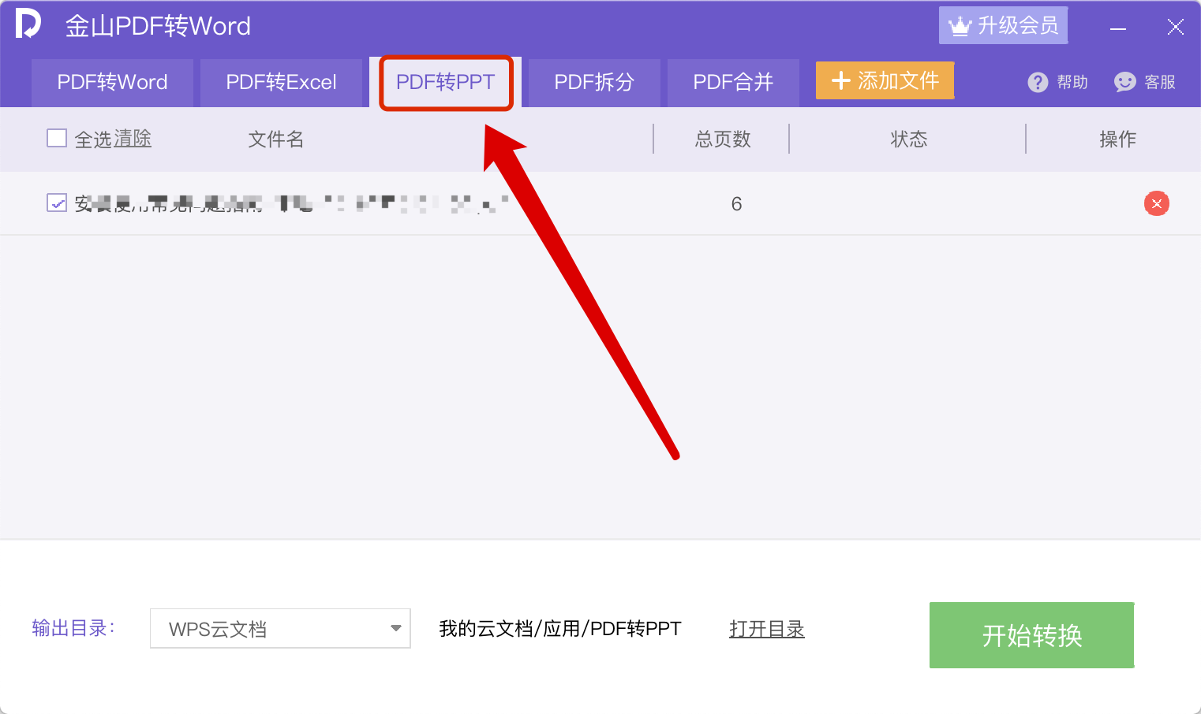The width and height of the screenshot is (1201, 714).
Task: Open the PDF合并 tab
Action: click(x=732, y=82)
